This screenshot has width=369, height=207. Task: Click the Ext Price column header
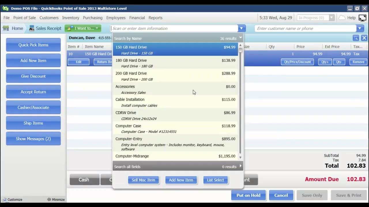pyautogui.click(x=332, y=47)
